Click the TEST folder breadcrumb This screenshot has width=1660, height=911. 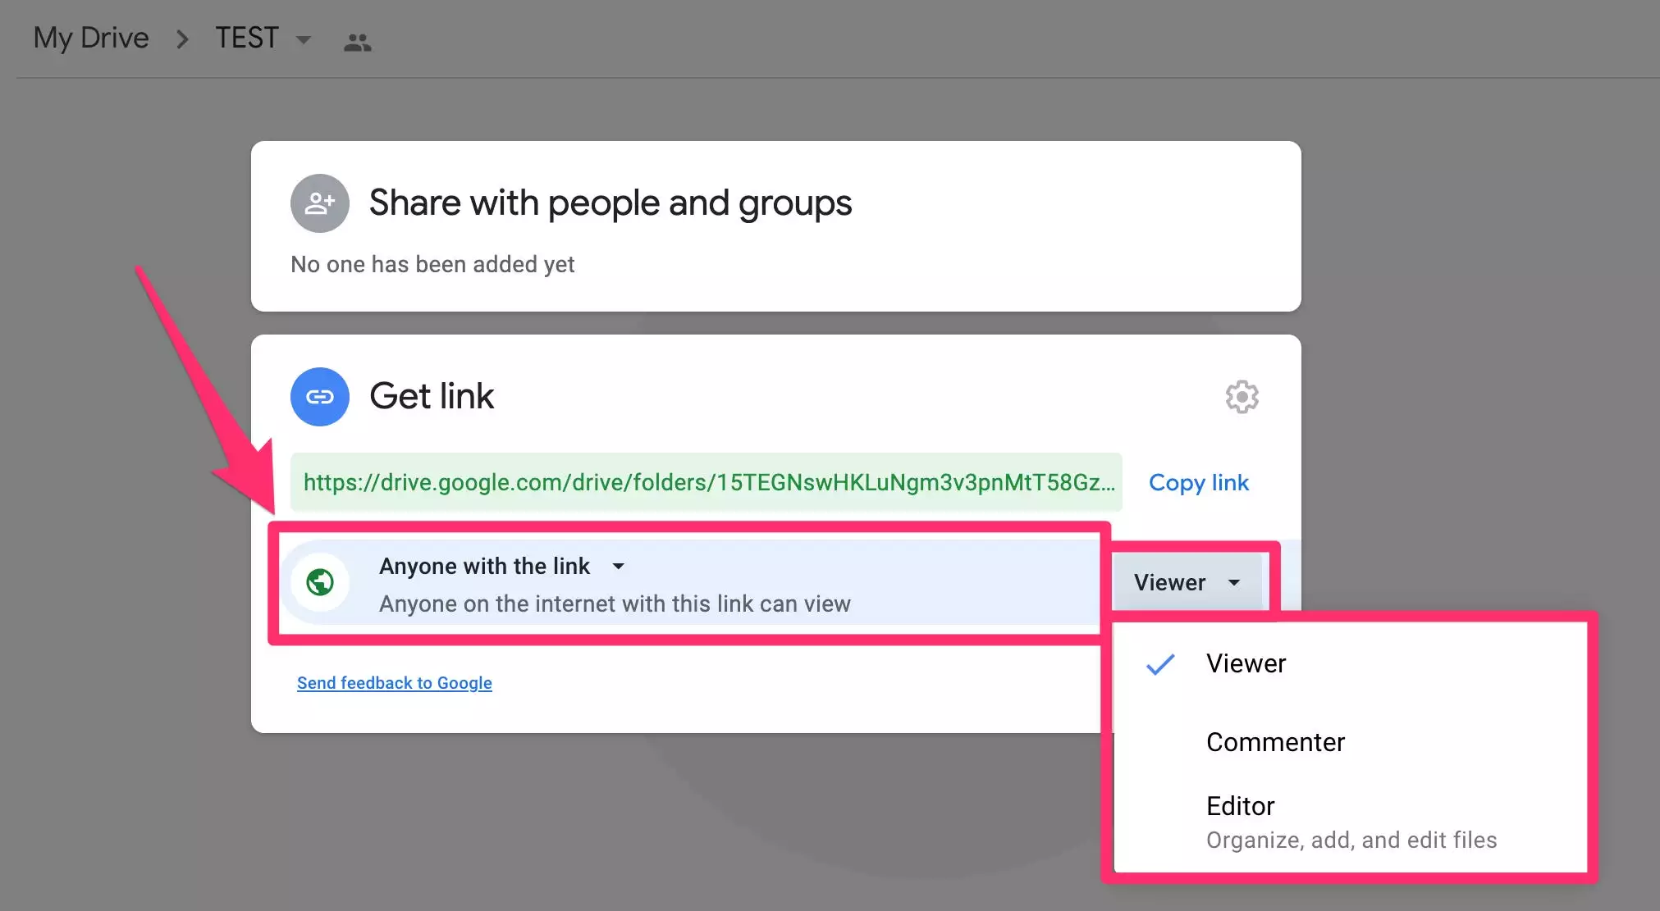click(247, 38)
